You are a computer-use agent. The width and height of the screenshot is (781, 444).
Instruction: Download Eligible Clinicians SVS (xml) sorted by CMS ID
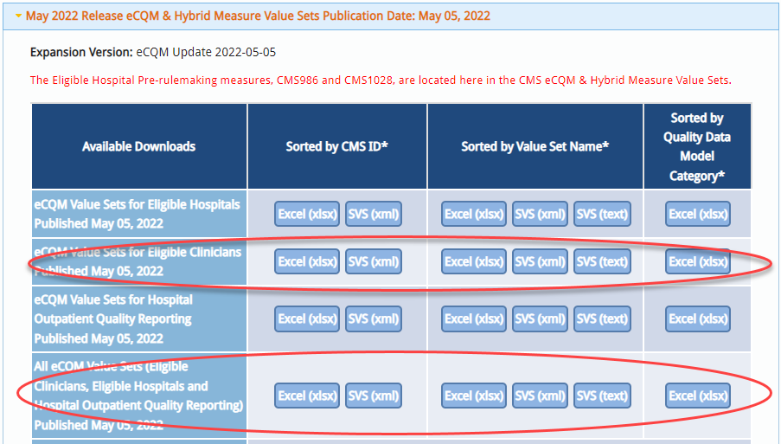(x=374, y=261)
